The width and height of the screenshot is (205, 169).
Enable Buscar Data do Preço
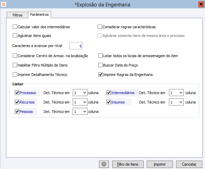(101, 65)
